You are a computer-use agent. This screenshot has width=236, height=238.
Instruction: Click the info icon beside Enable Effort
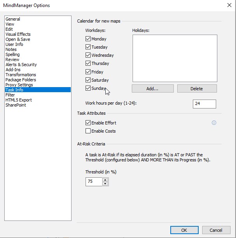214,123
